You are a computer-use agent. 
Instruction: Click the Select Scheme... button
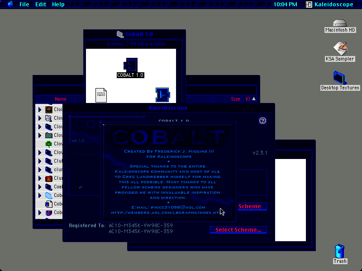pos(238,230)
